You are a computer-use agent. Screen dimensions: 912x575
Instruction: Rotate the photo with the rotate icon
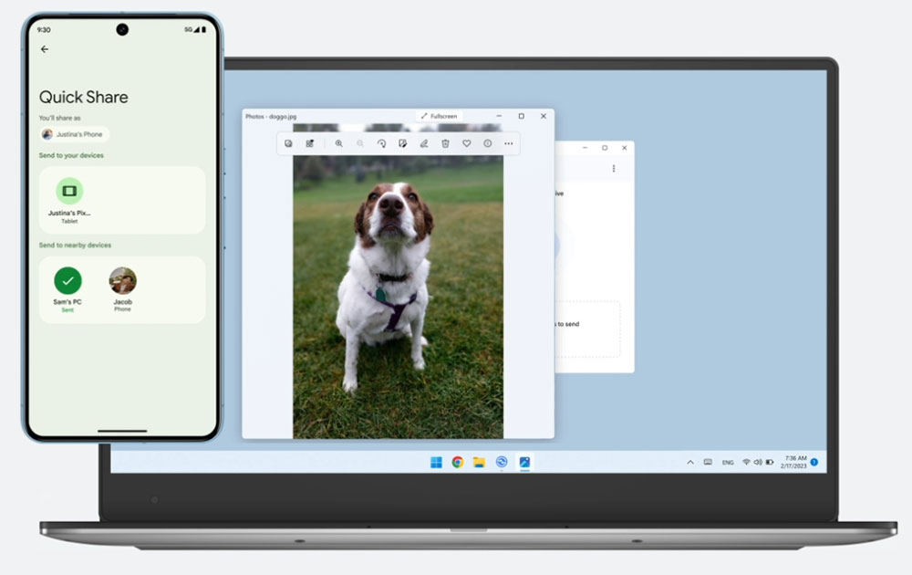(381, 144)
